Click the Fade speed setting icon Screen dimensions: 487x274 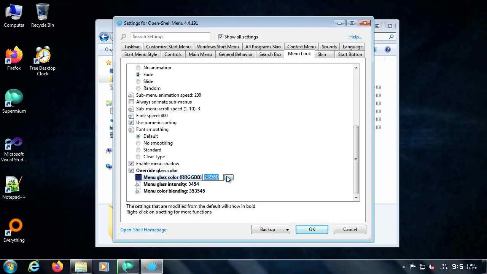coord(131,116)
